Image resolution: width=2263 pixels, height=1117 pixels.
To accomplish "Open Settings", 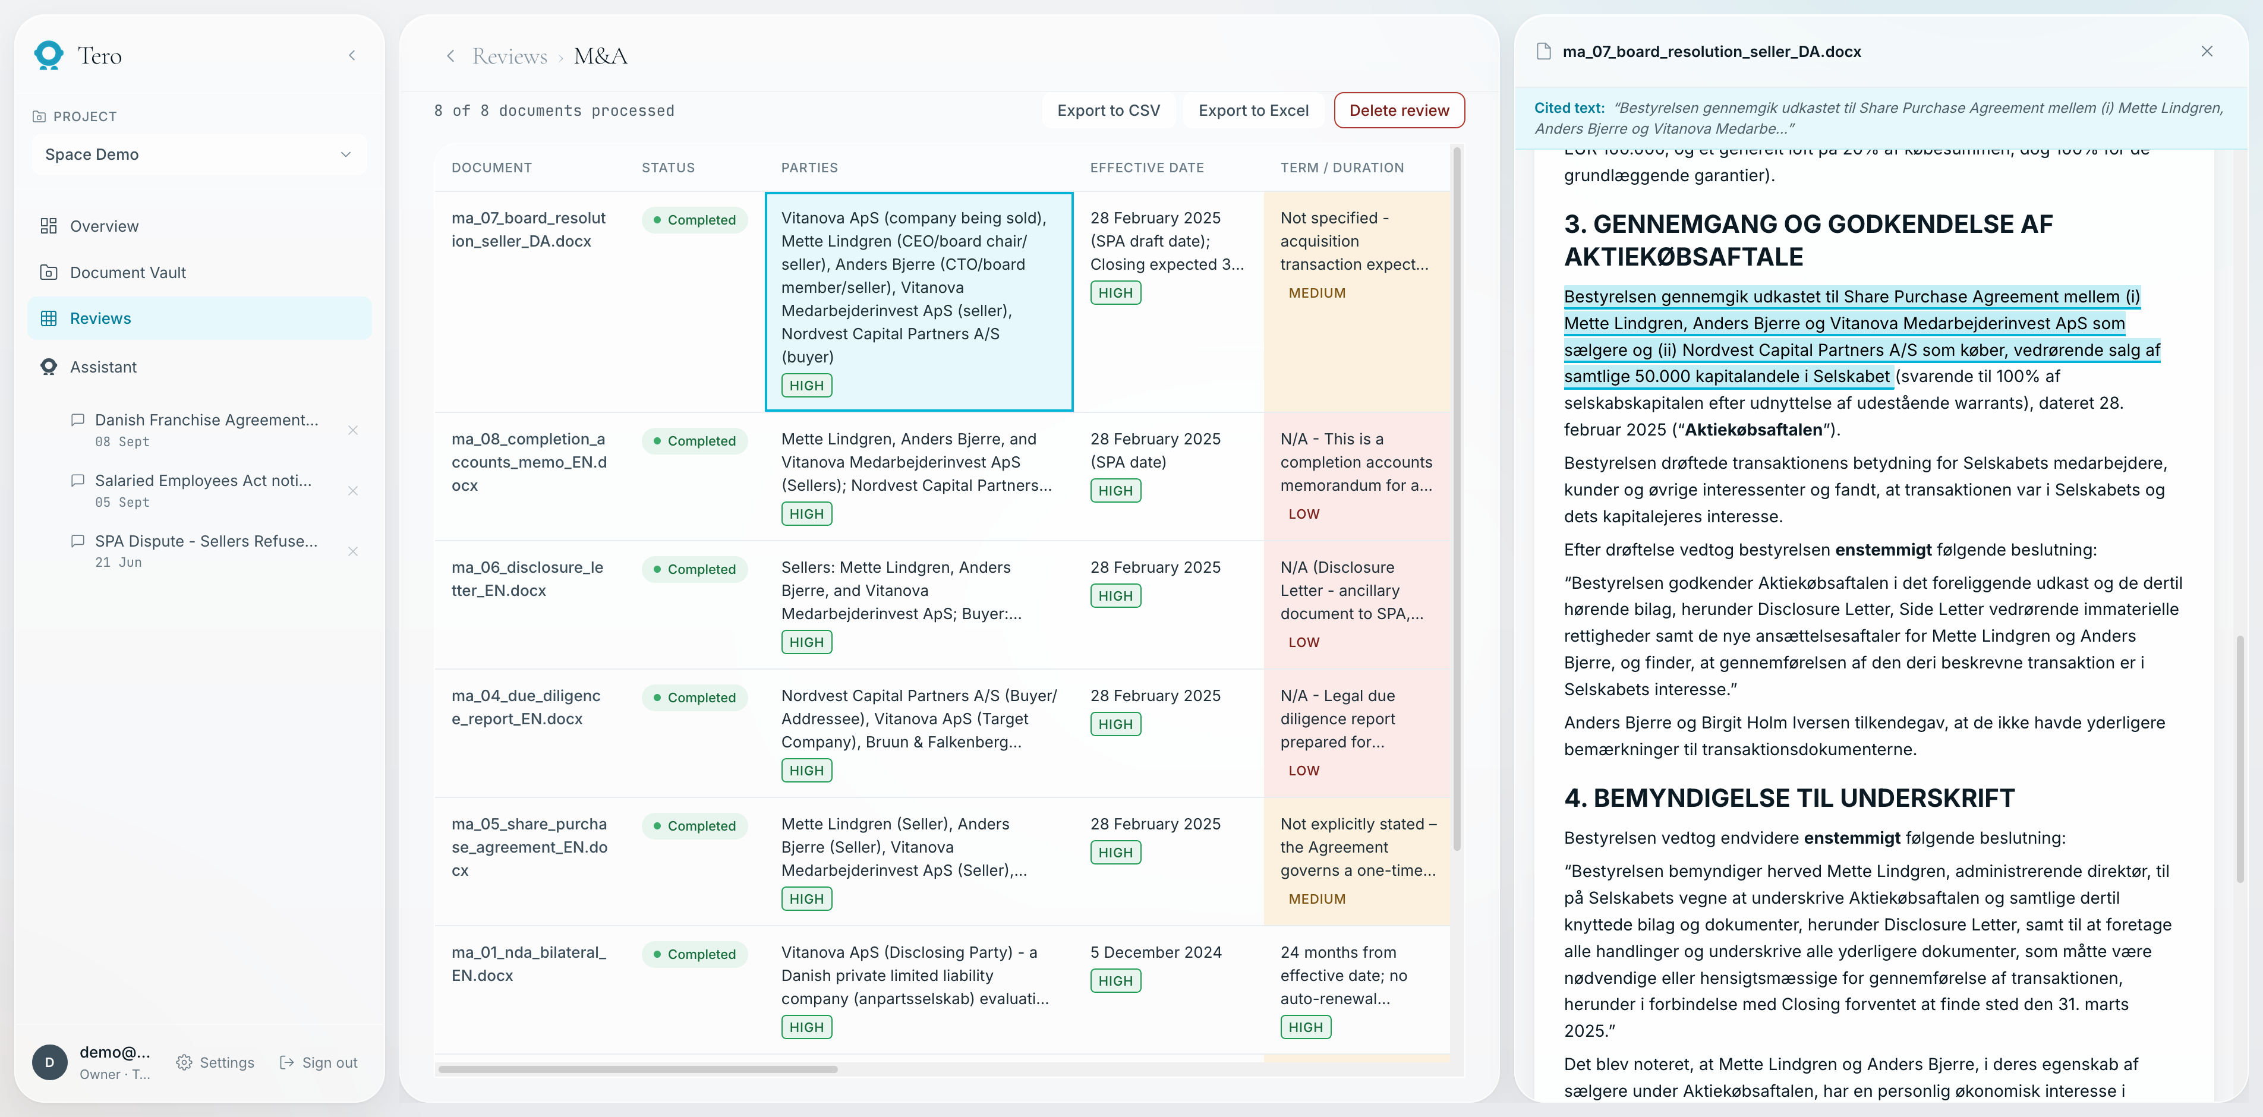I will pyautogui.click(x=215, y=1062).
